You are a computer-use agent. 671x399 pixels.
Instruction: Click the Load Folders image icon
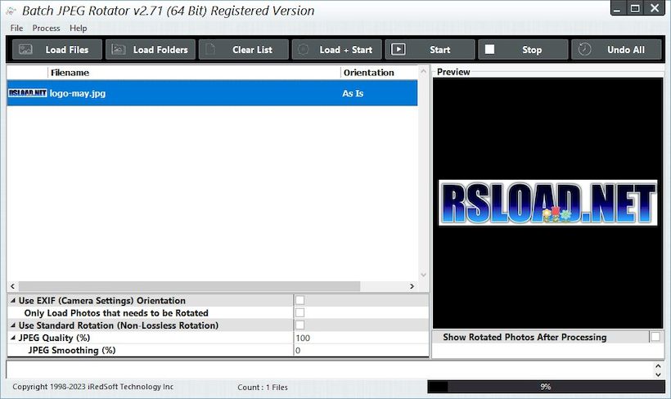pyautogui.click(x=119, y=50)
